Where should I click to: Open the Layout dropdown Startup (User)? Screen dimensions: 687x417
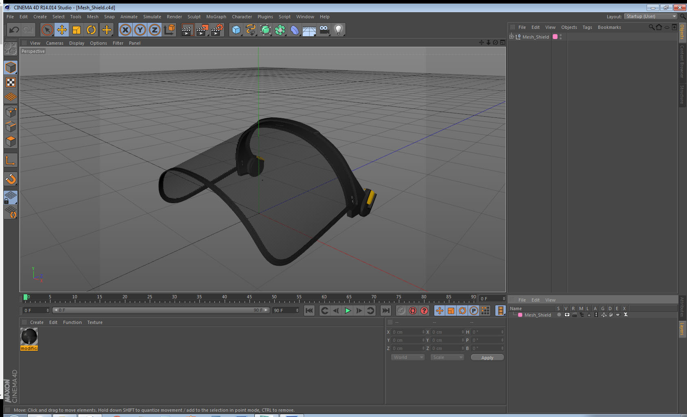point(651,16)
